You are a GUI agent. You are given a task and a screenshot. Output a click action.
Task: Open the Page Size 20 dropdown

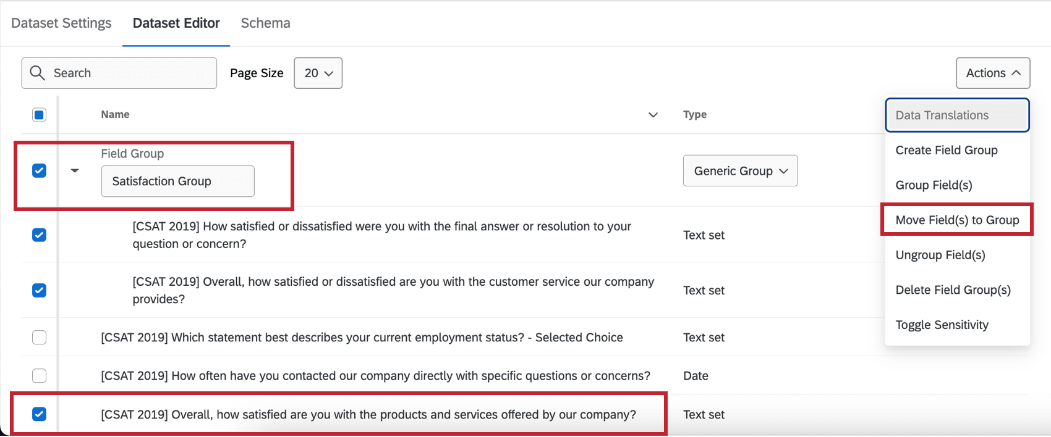318,73
